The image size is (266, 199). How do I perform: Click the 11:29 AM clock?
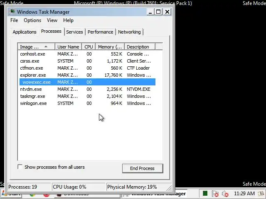point(244,194)
